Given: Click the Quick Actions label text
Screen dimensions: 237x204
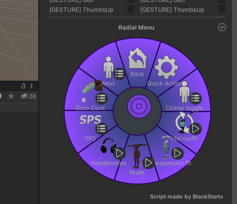Looking at the screenshot, I should (165, 83).
